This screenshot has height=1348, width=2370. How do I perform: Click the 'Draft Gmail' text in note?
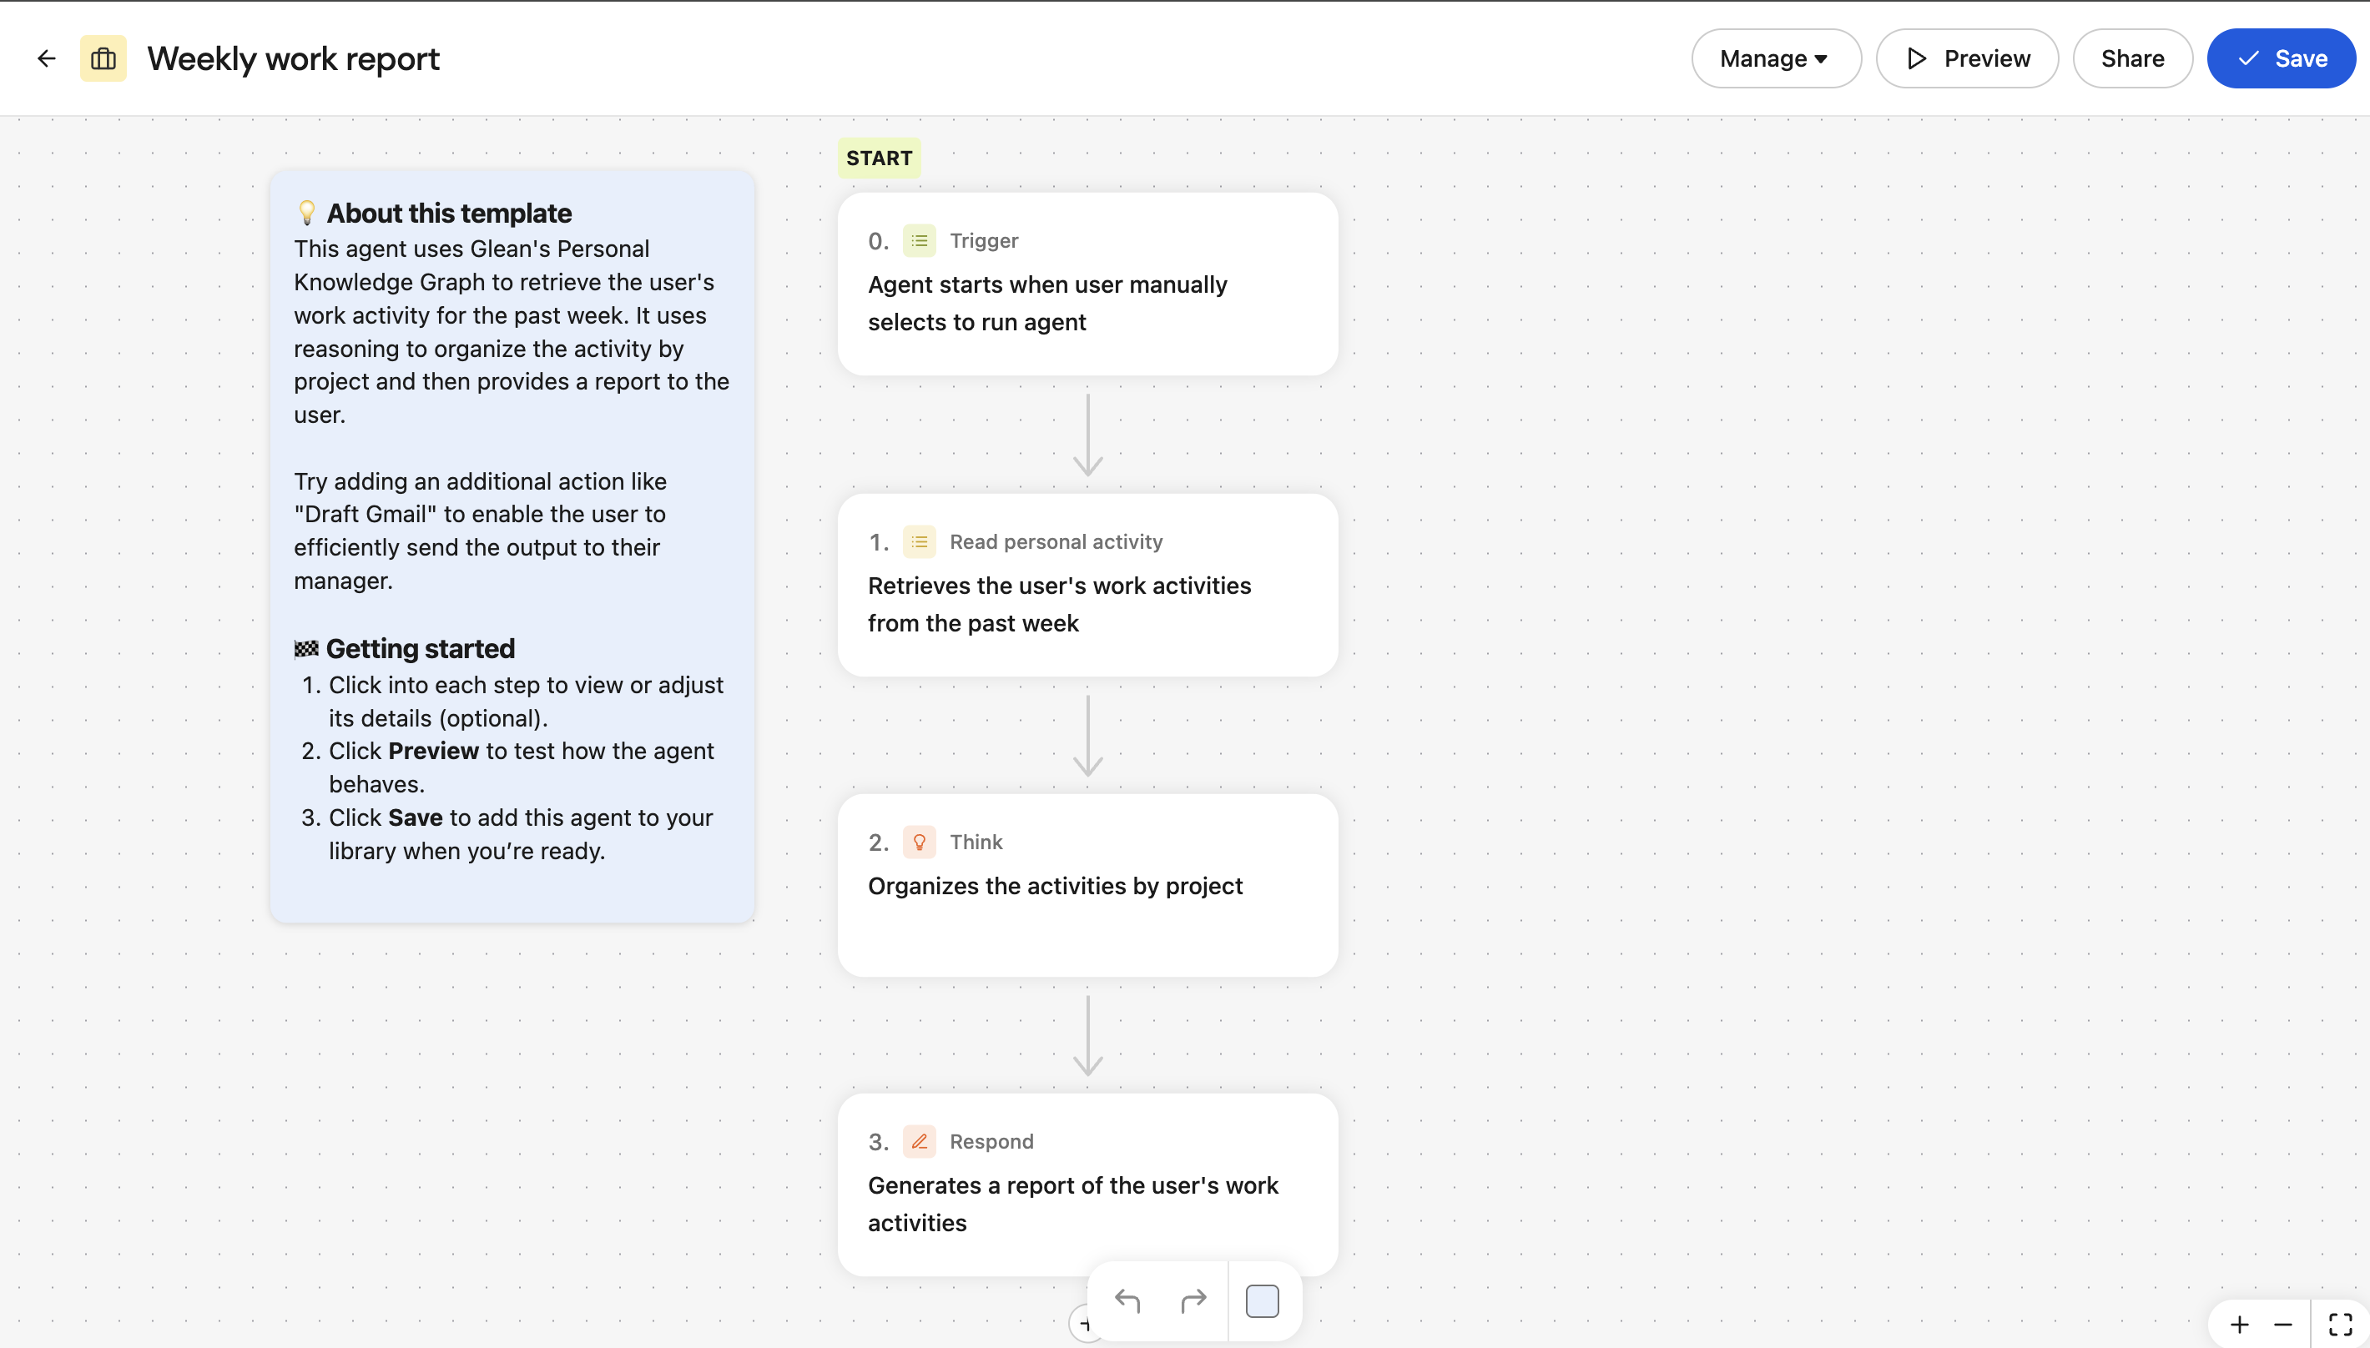365,514
